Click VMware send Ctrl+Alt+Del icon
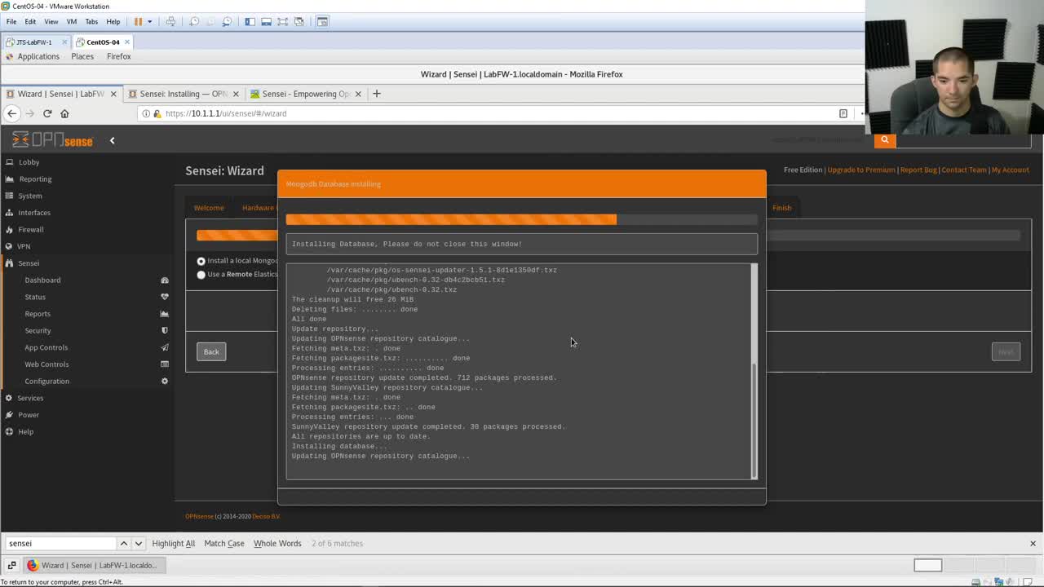The width and height of the screenshot is (1044, 587). point(170,21)
